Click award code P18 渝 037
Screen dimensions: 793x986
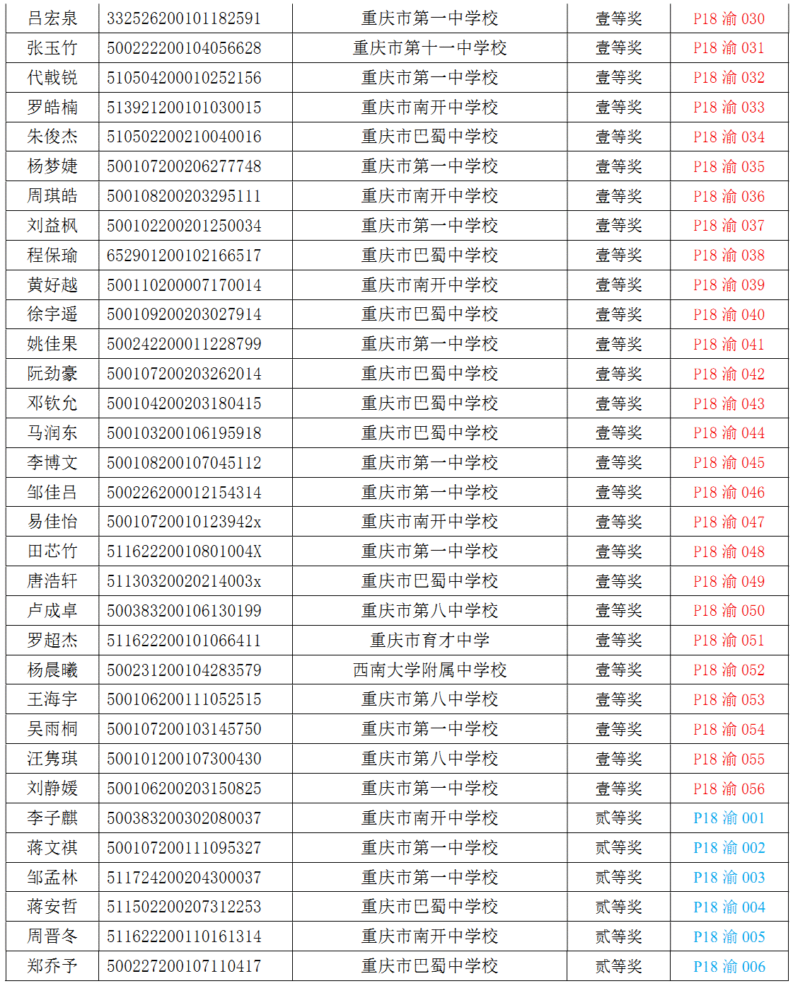(x=729, y=226)
